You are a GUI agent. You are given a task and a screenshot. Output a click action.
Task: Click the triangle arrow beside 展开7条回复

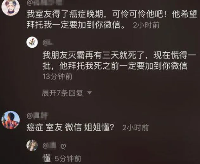pyautogui.click(x=89, y=93)
